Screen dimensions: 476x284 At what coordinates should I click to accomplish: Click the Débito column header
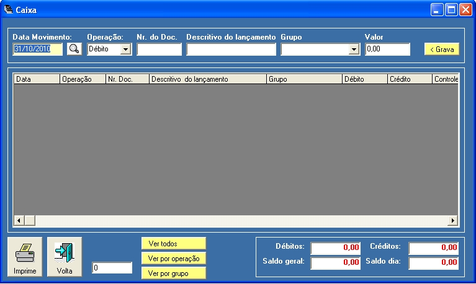[x=364, y=79]
